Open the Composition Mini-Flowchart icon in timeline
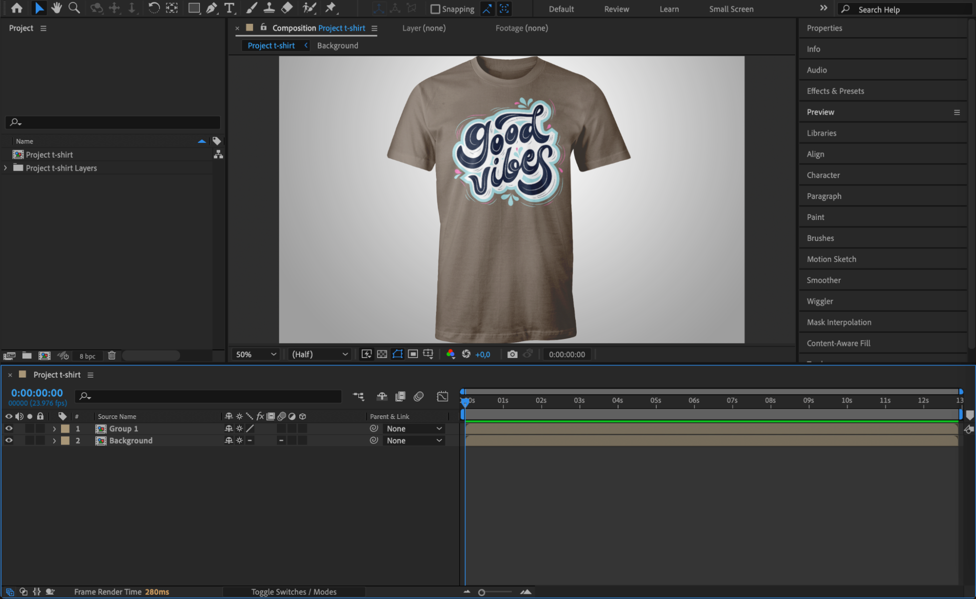 pyautogui.click(x=359, y=397)
